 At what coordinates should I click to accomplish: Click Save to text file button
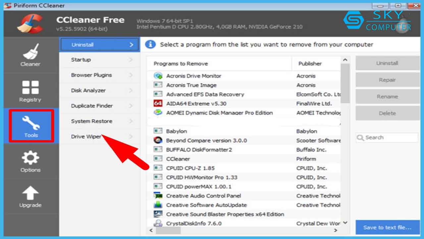(387, 227)
